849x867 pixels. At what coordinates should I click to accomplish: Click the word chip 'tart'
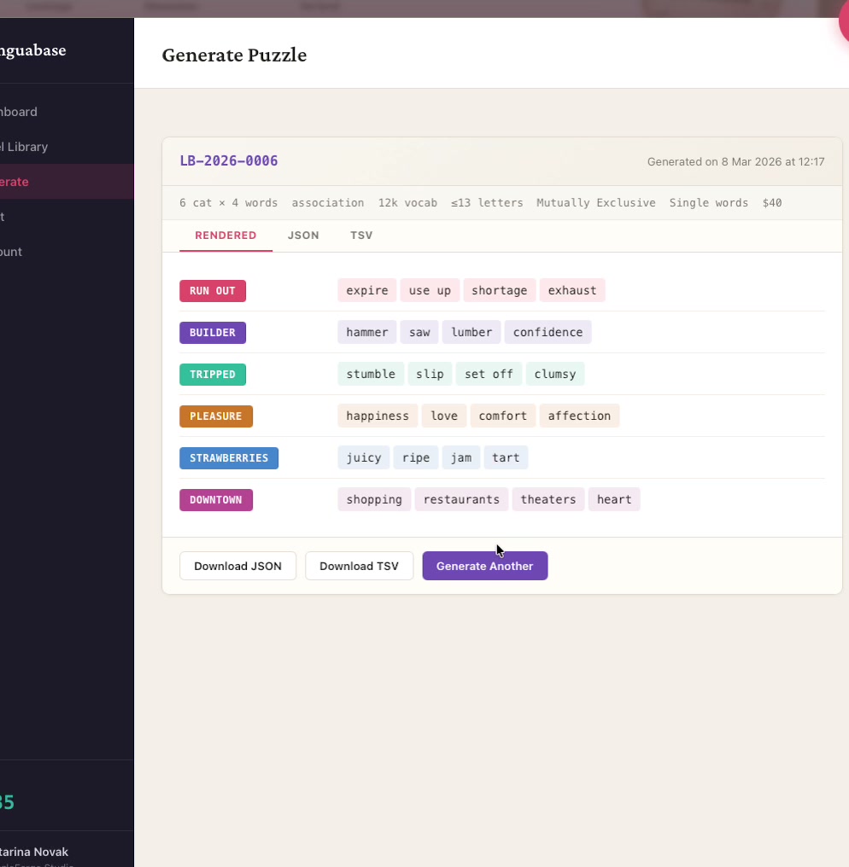[506, 457]
